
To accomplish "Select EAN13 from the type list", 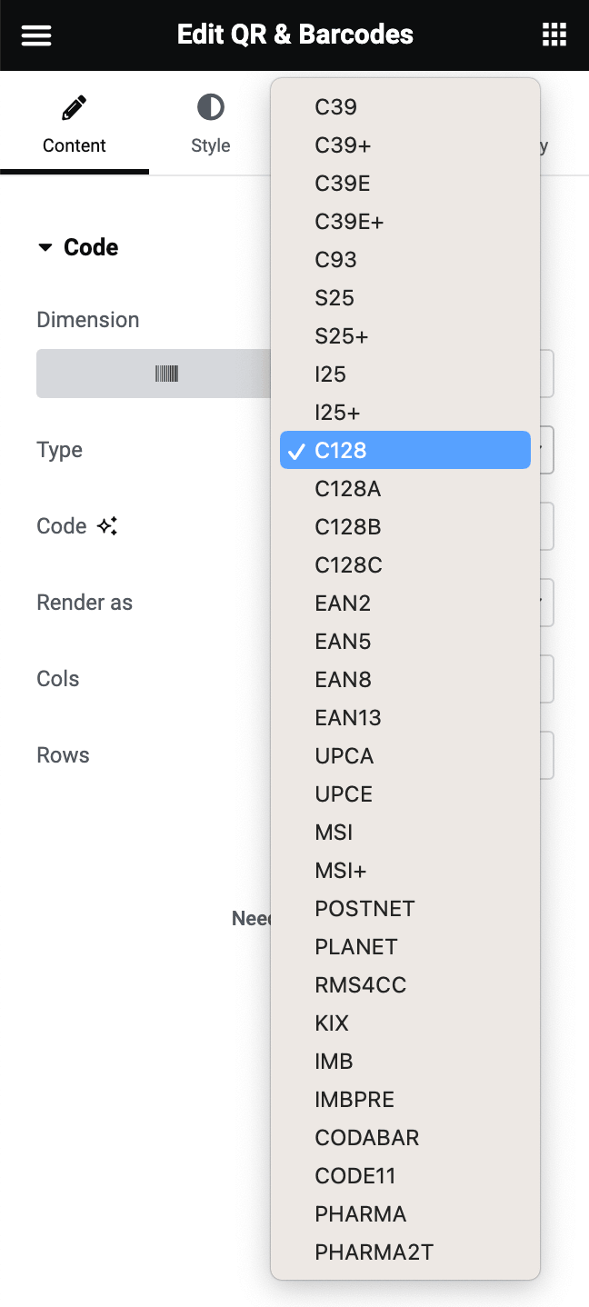I will 348,718.
